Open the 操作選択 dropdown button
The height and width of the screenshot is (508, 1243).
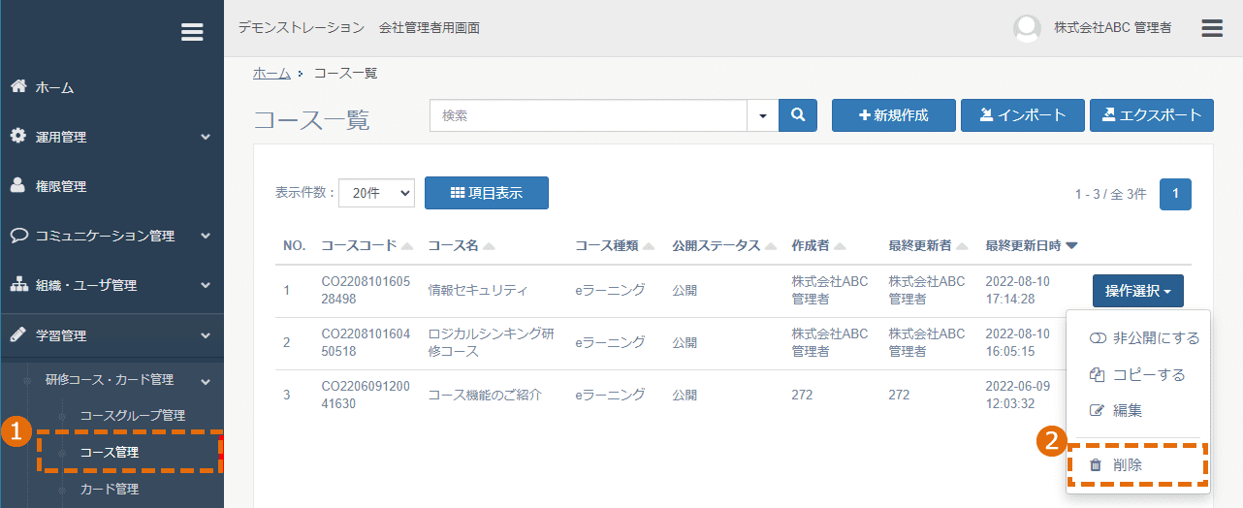(x=1138, y=291)
